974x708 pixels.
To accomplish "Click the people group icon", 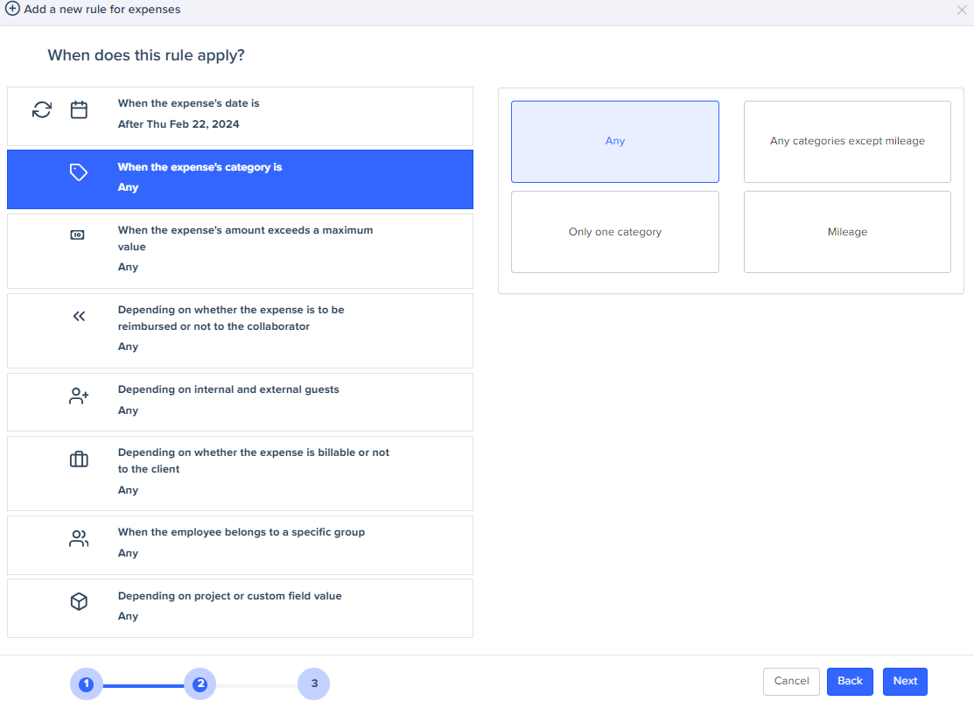I will click(x=79, y=539).
